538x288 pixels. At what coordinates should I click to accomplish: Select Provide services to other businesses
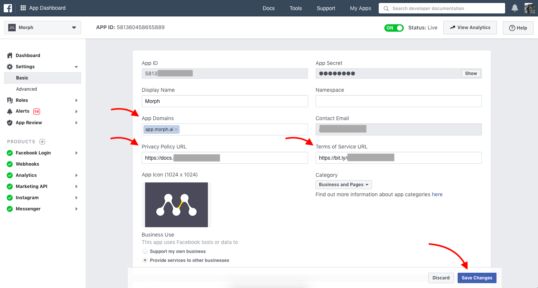145,260
